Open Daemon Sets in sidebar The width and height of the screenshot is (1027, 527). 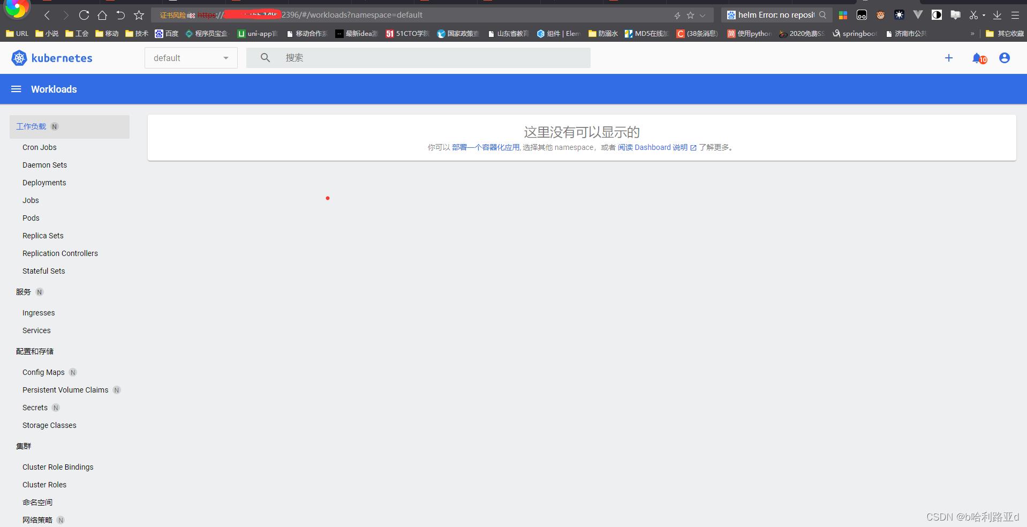(x=44, y=165)
